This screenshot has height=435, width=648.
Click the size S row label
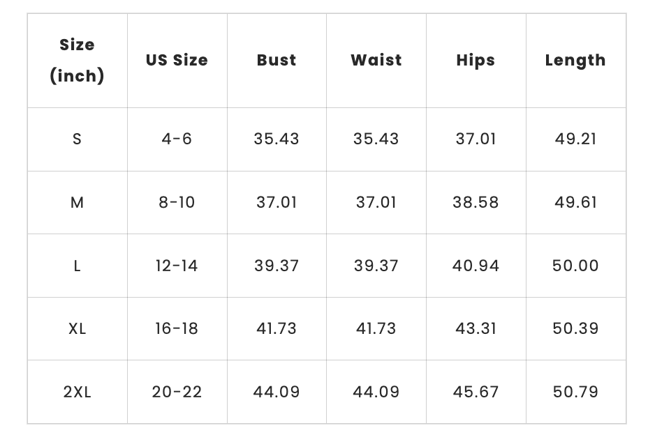coord(77,139)
